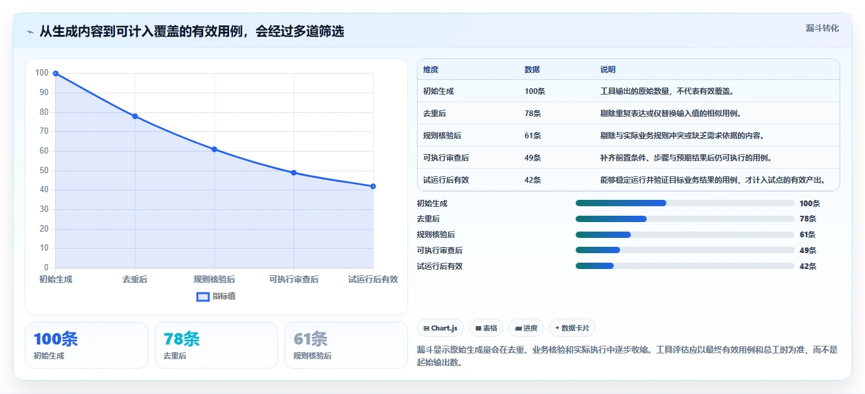The image size is (865, 394).
Task: Click the 100条 value beside the progress bar
Action: pyautogui.click(x=810, y=204)
